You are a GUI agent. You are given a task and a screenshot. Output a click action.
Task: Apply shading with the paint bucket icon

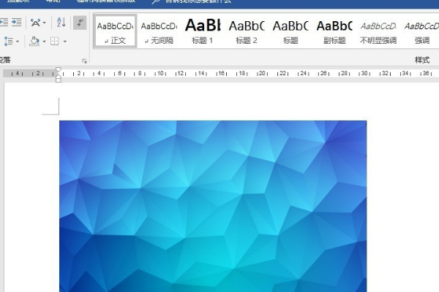[x=34, y=42]
